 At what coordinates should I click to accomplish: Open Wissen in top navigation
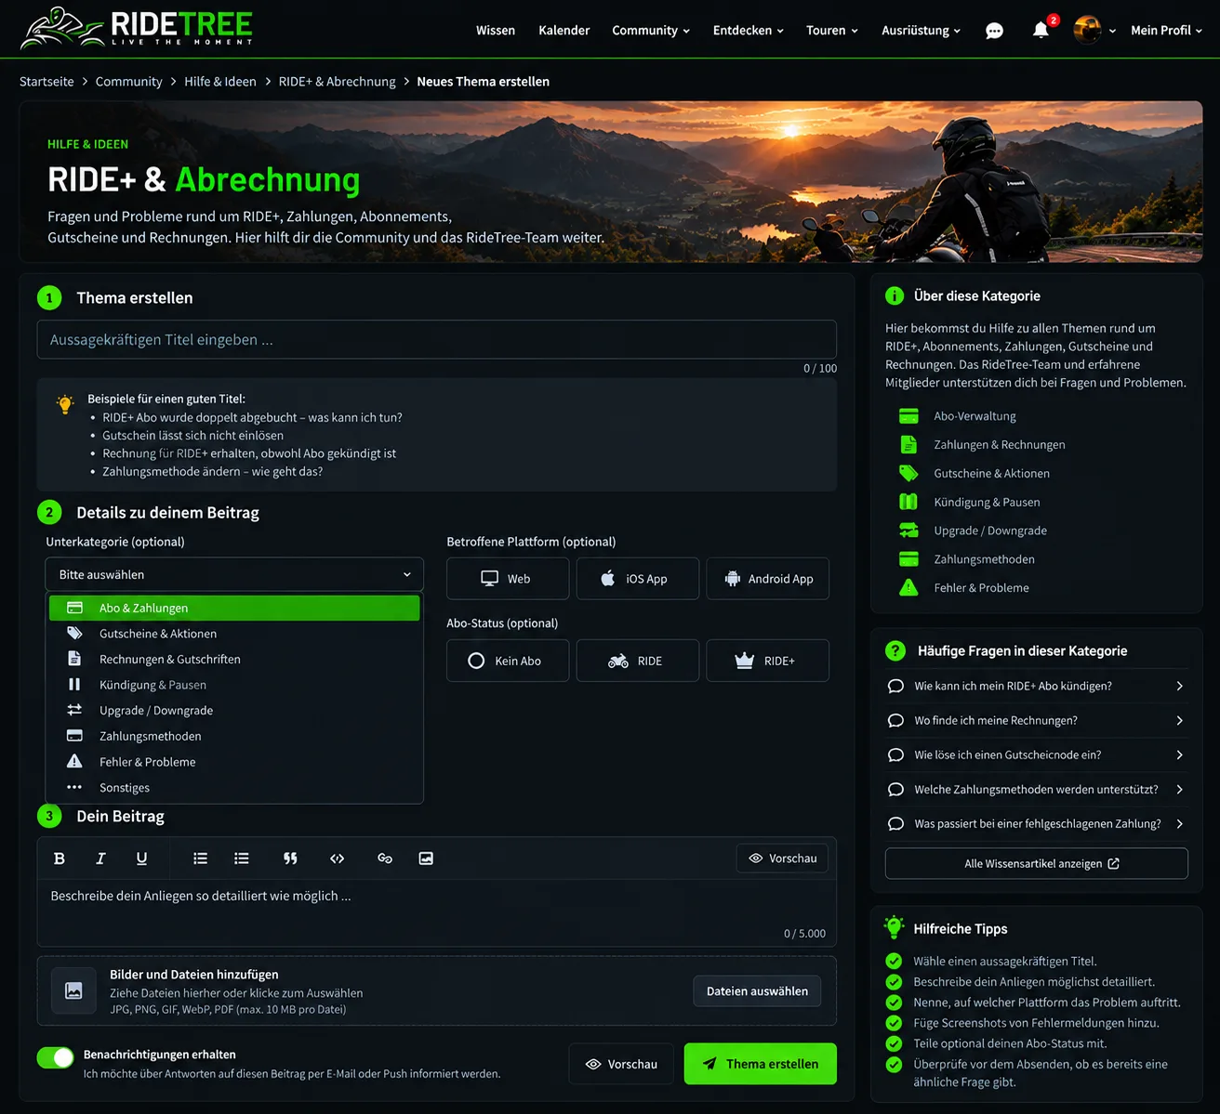496,31
